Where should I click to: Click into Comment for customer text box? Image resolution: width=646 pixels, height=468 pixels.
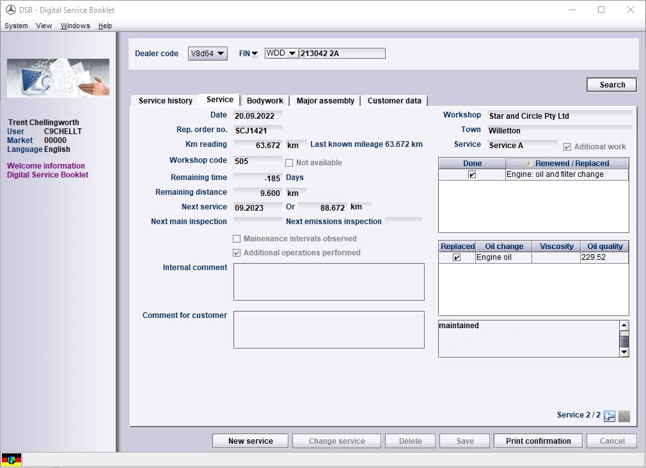pos(329,330)
